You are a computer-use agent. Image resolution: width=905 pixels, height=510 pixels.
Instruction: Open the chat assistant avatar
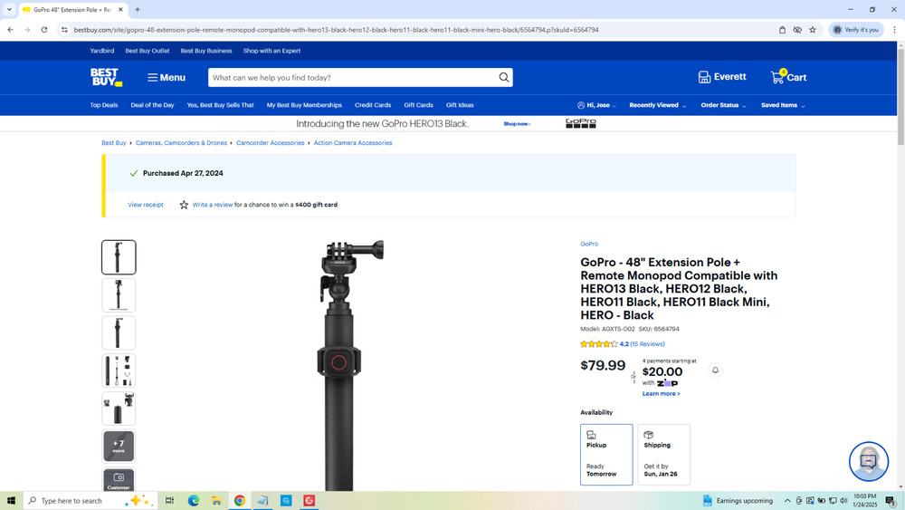pos(869,461)
